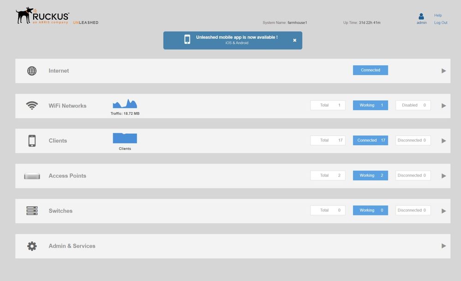The width and height of the screenshot is (461, 281).
Task: Click the WiFi Networks signal icon
Action: 32,106
